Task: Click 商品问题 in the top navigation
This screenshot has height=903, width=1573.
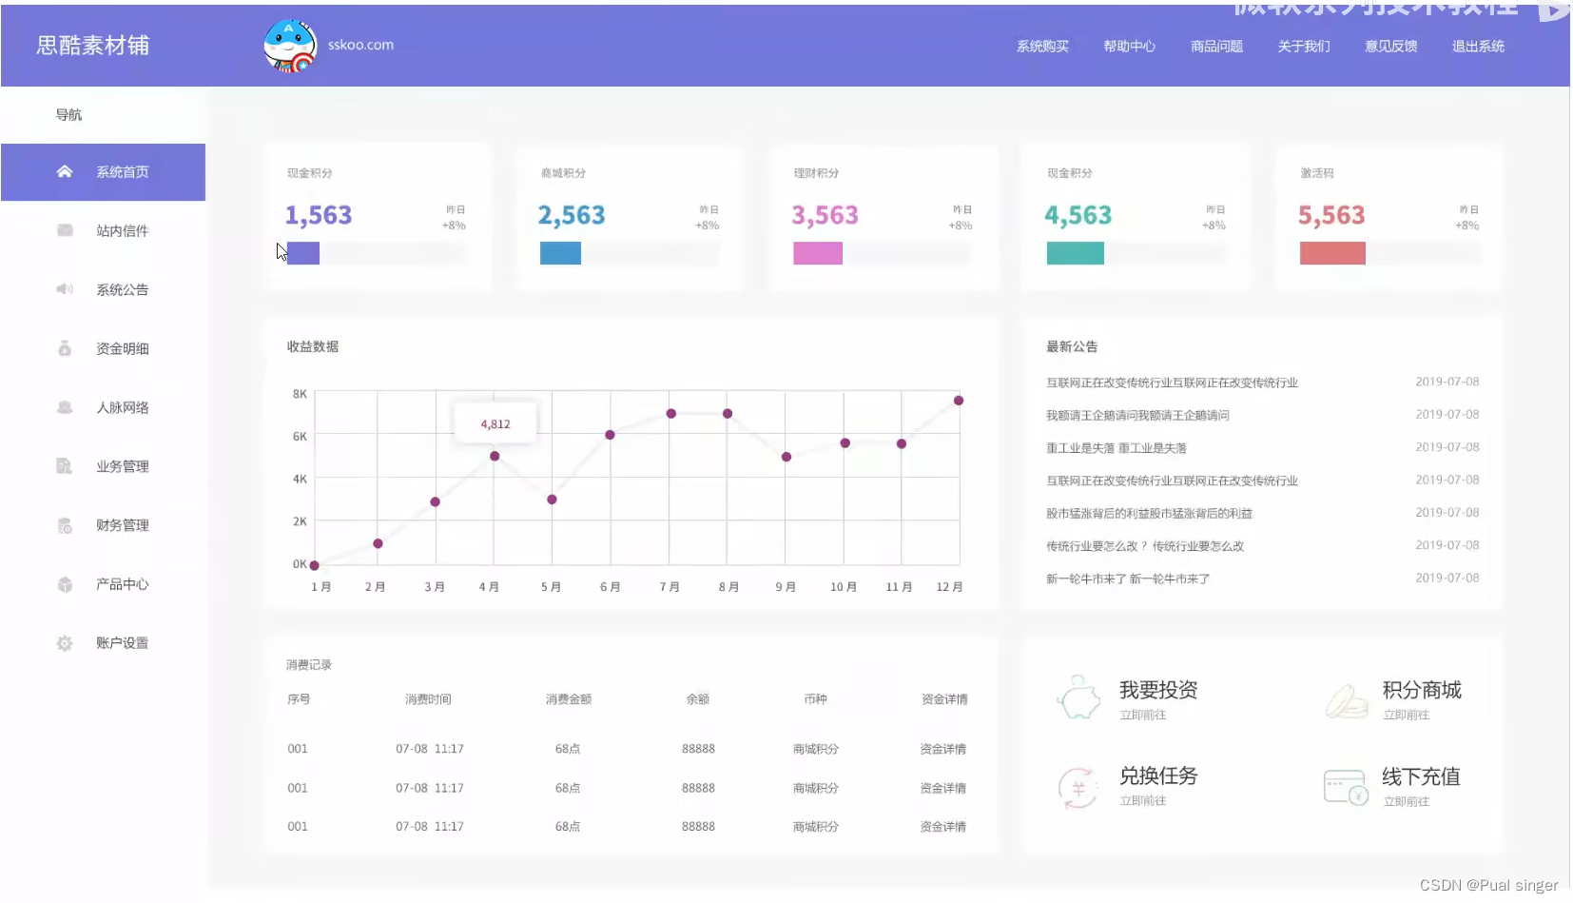Action: pyautogui.click(x=1217, y=46)
